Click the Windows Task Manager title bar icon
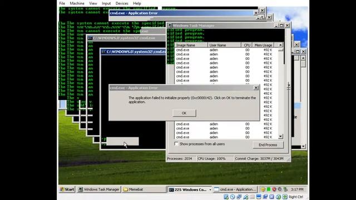356x200 pixels. click(170, 26)
